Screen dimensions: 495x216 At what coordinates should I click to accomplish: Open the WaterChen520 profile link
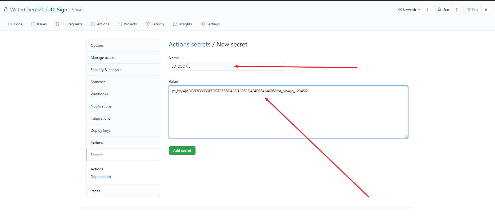tap(27, 10)
